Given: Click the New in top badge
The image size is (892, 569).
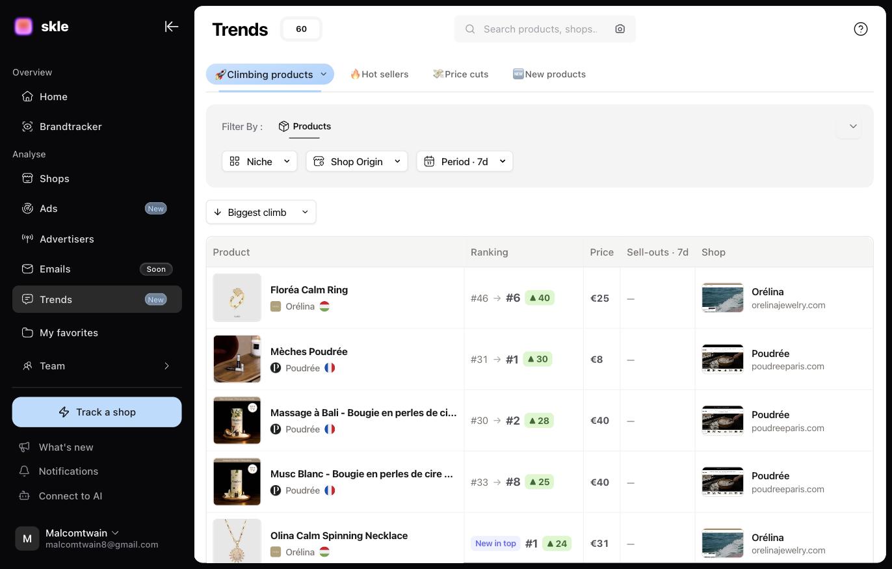Looking at the screenshot, I should 495,544.
